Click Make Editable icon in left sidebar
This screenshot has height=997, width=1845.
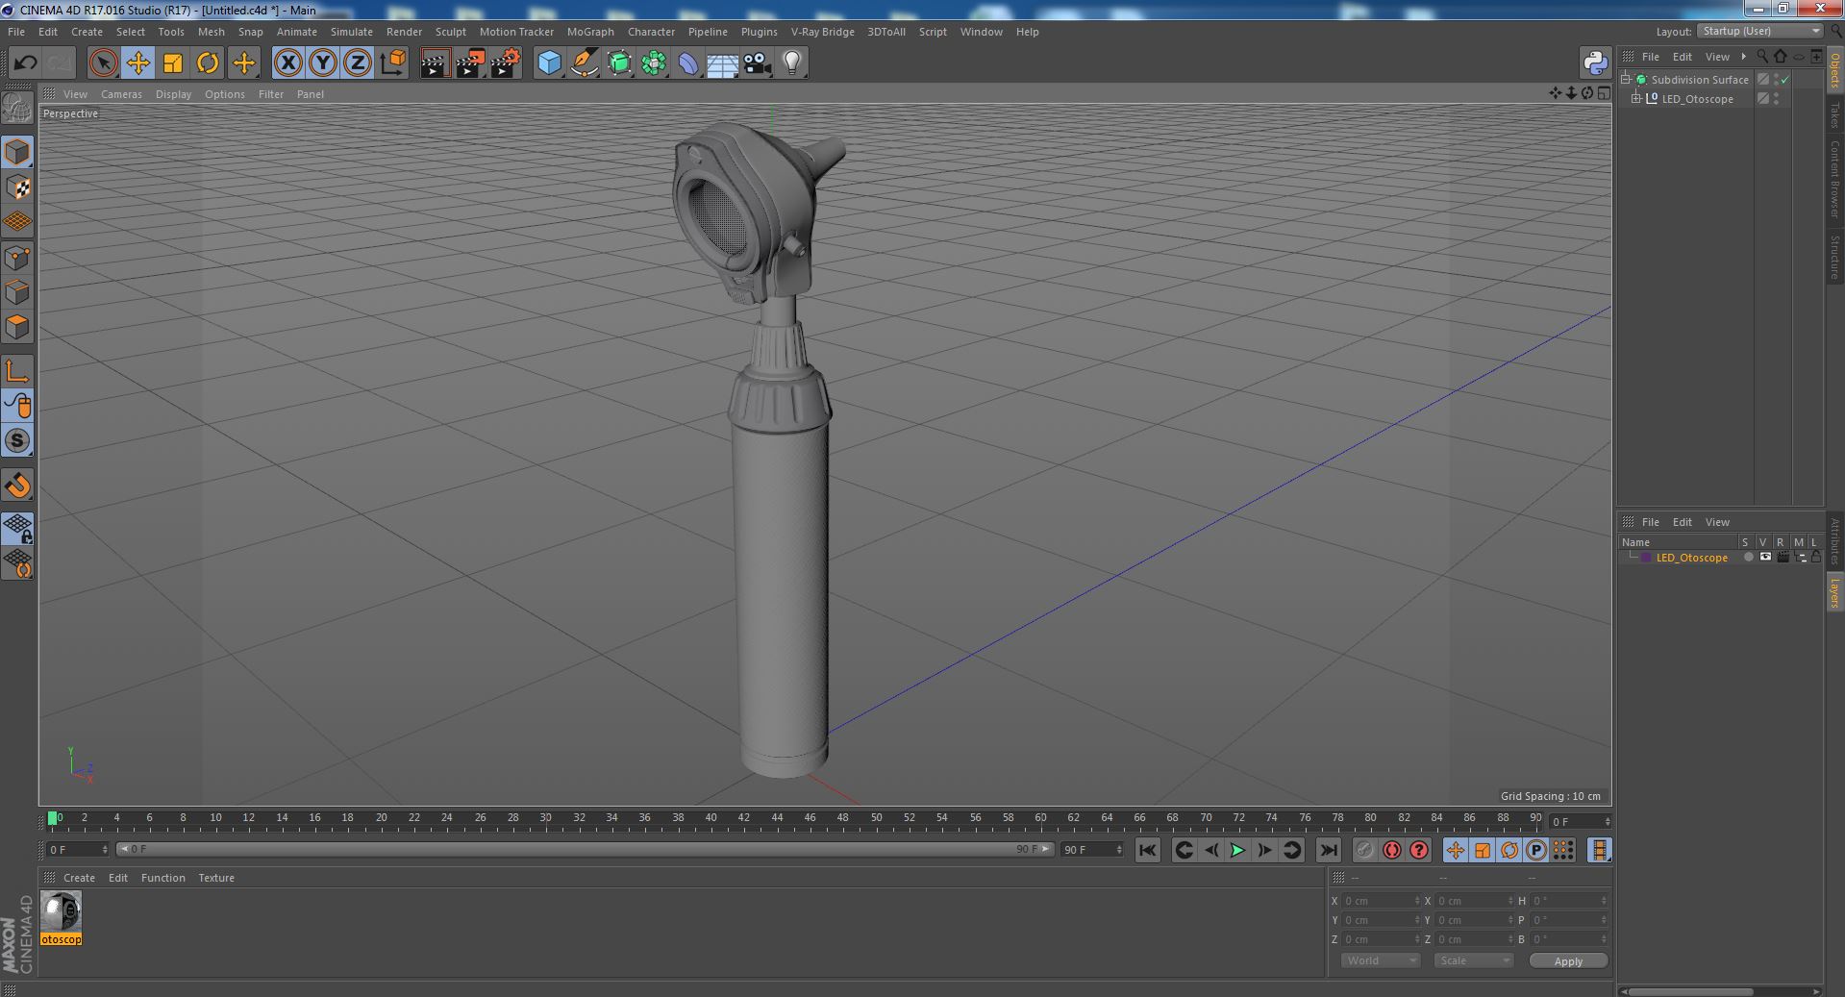[17, 109]
